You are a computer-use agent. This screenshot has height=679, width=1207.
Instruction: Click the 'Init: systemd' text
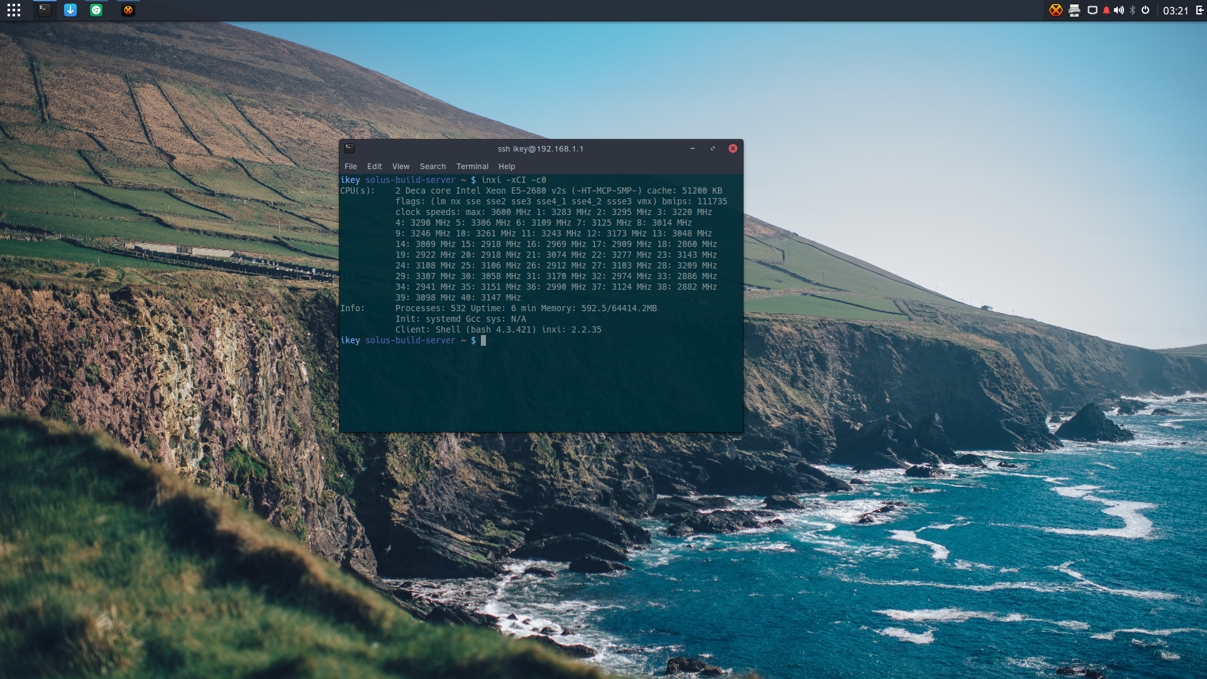click(x=428, y=319)
